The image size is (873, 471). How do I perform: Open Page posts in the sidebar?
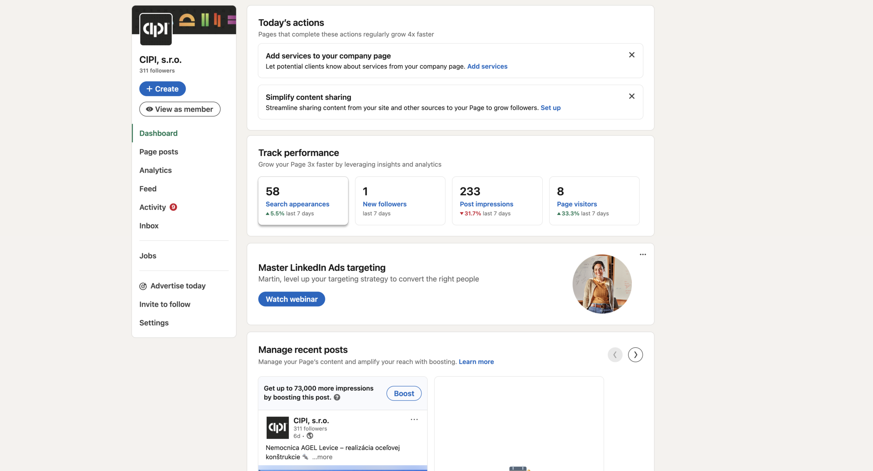click(159, 152)
